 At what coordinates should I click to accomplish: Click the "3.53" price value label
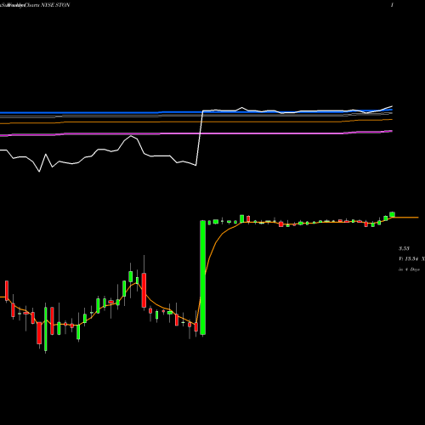click(404, 248)
